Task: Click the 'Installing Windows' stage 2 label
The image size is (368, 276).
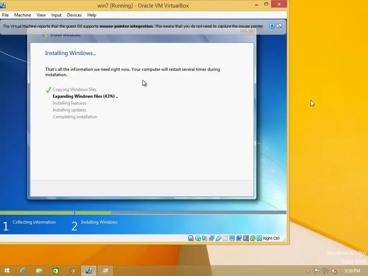Action: click(x=99, y=222)
